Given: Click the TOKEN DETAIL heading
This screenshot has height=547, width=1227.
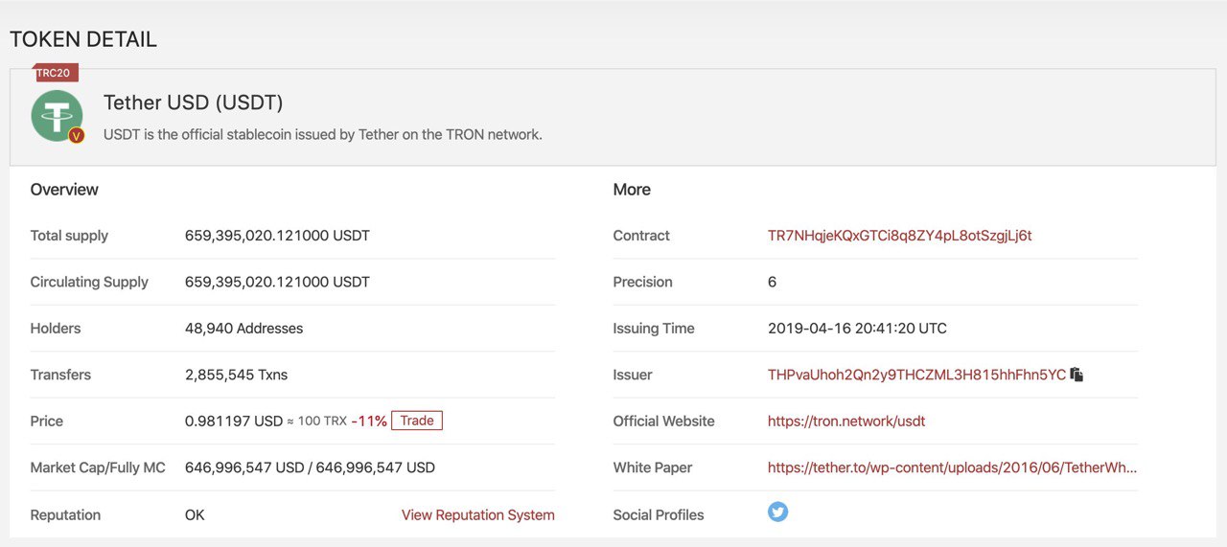Looking at the screenshot, I should (83, 39).
